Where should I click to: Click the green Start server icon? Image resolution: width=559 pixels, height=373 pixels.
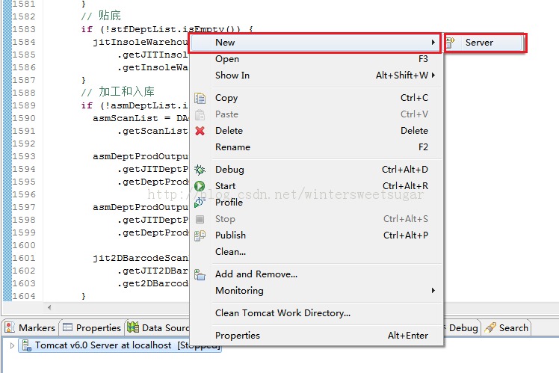[x=200, y=186]
